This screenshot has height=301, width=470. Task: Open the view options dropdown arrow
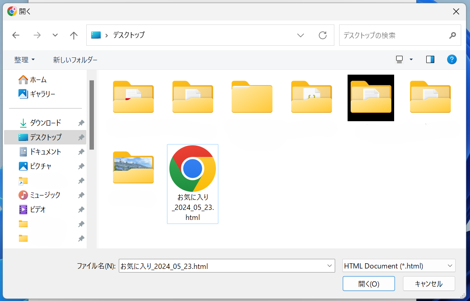pyautogui.click(x=411, y=59)
